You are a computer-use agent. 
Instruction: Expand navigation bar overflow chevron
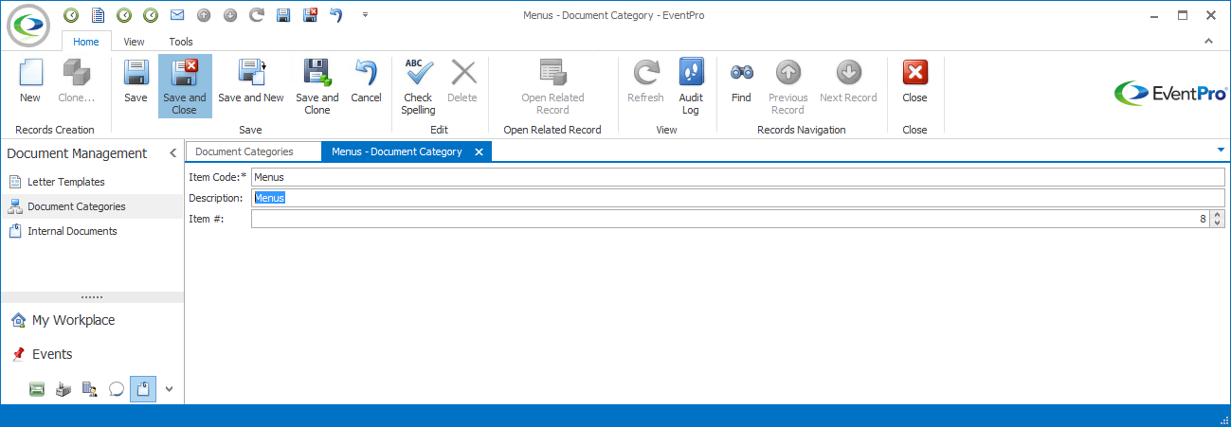(x=170, y=388)
